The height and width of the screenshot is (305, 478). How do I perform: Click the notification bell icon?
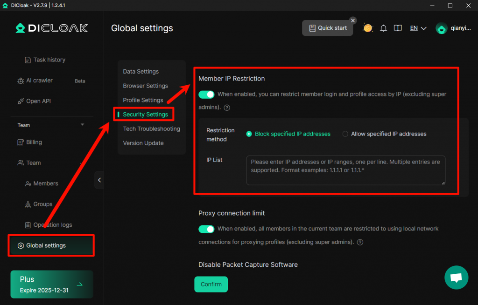point(383,28)
